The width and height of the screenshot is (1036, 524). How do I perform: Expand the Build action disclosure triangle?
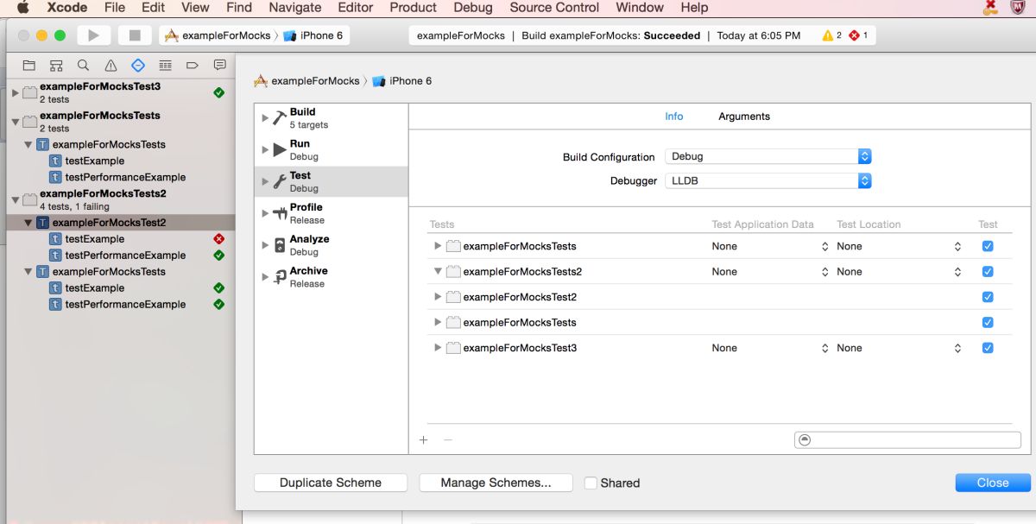pos(265,118)
